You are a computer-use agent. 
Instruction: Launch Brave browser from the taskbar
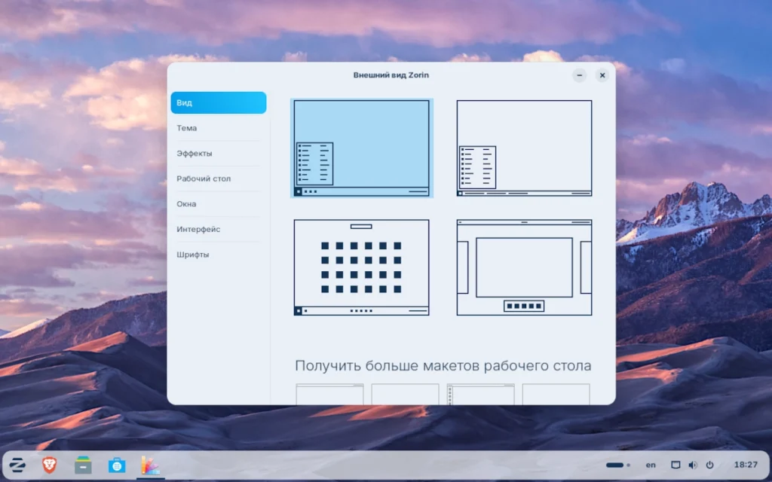[49, 465]
